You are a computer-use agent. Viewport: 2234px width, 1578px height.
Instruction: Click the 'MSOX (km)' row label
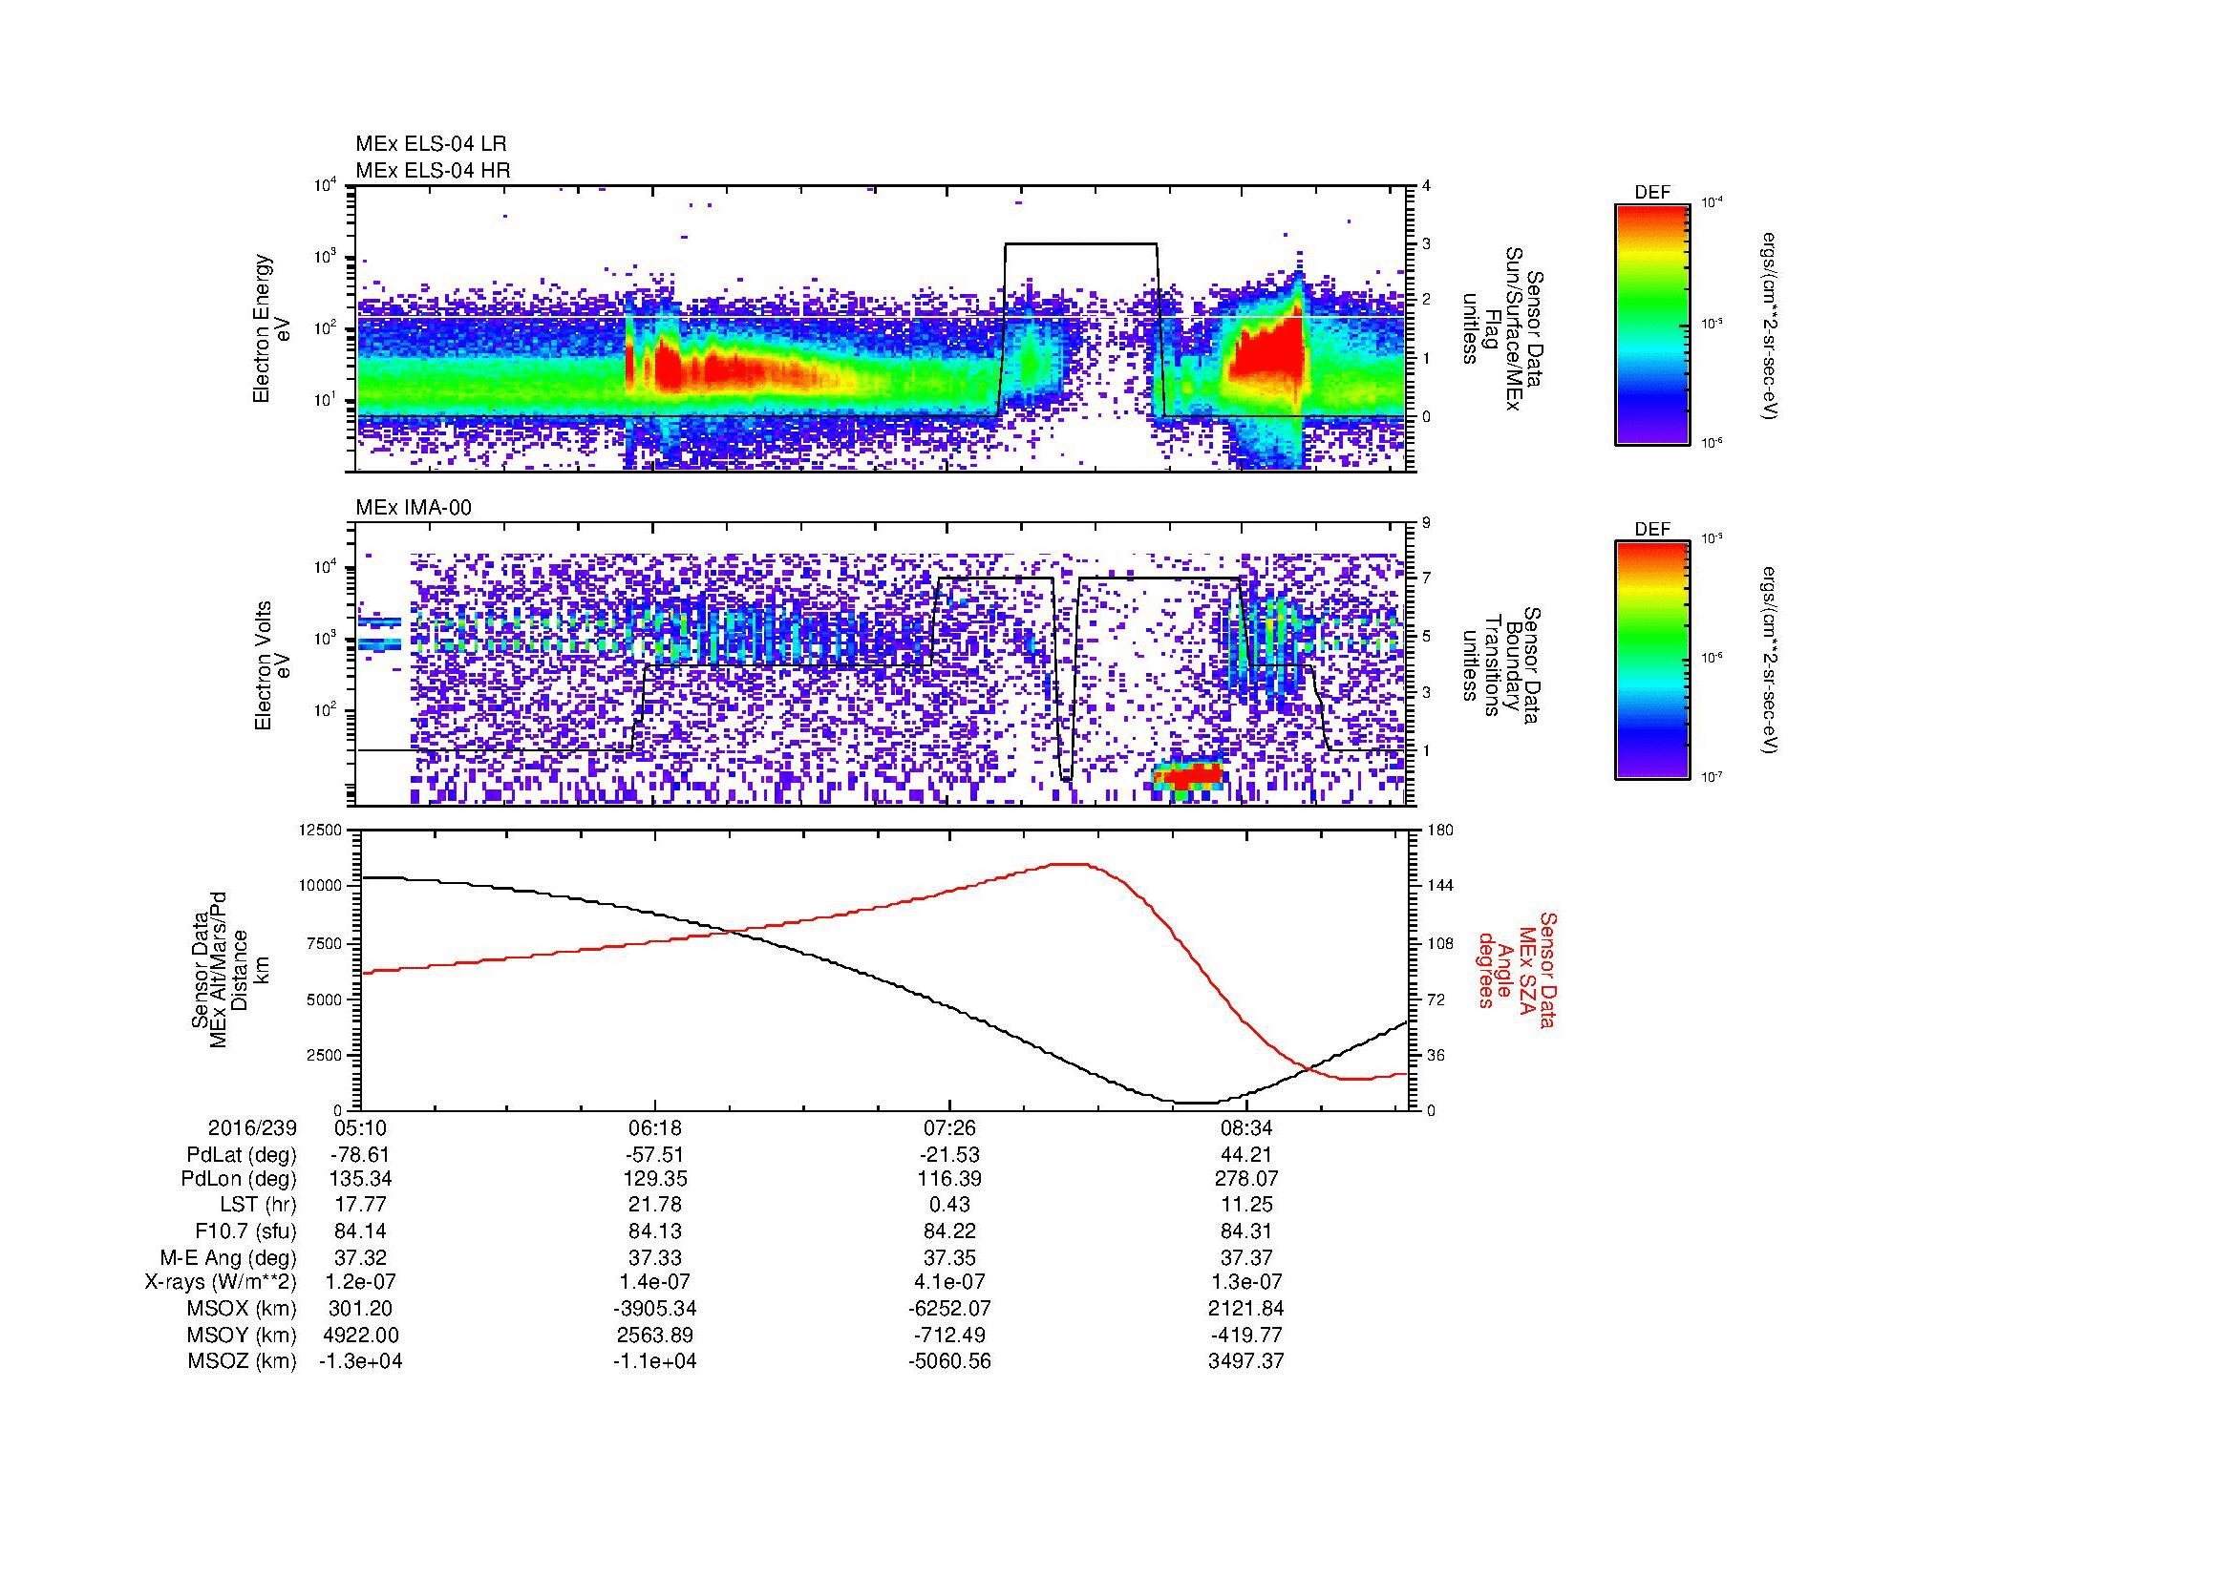click(x=243, y=1309)
